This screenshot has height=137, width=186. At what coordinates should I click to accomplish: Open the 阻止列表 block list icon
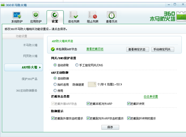pyautogui.click(x=93, y=15)
